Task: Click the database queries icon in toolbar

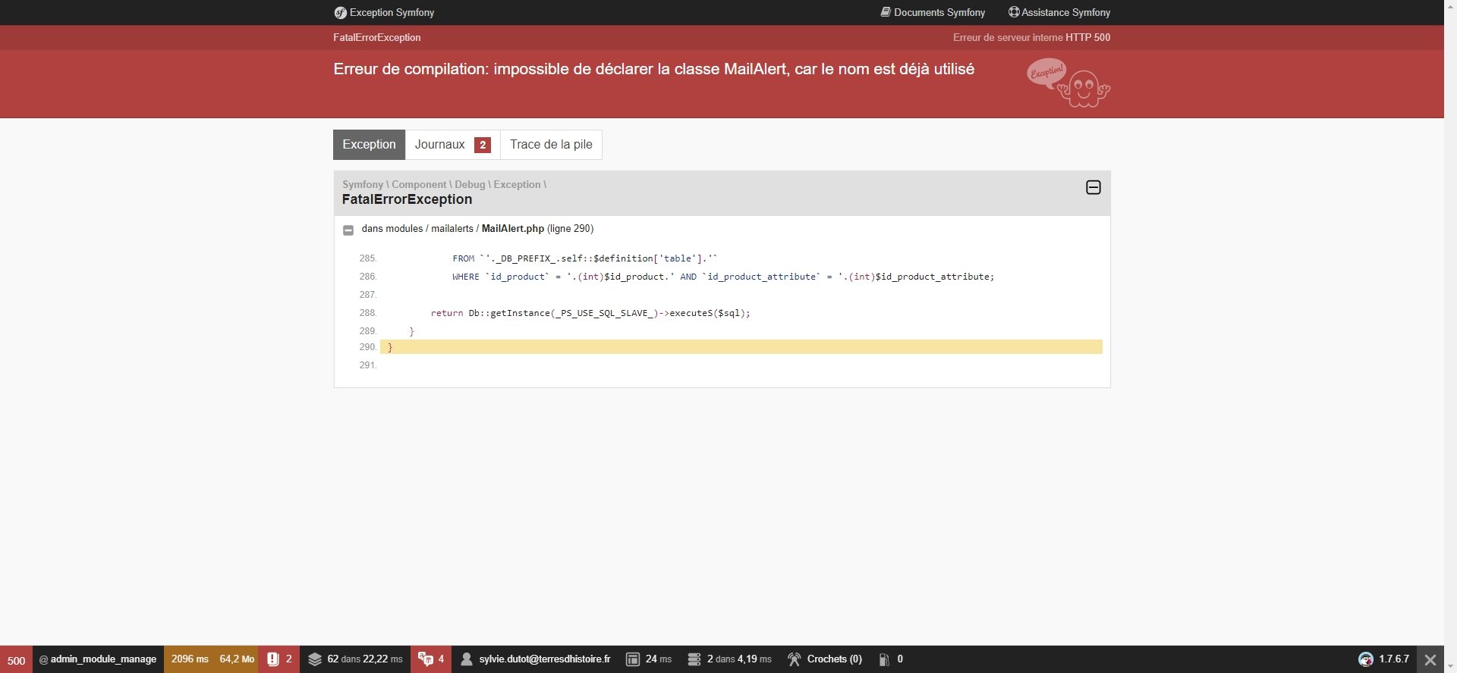Action: pos(694,659)
